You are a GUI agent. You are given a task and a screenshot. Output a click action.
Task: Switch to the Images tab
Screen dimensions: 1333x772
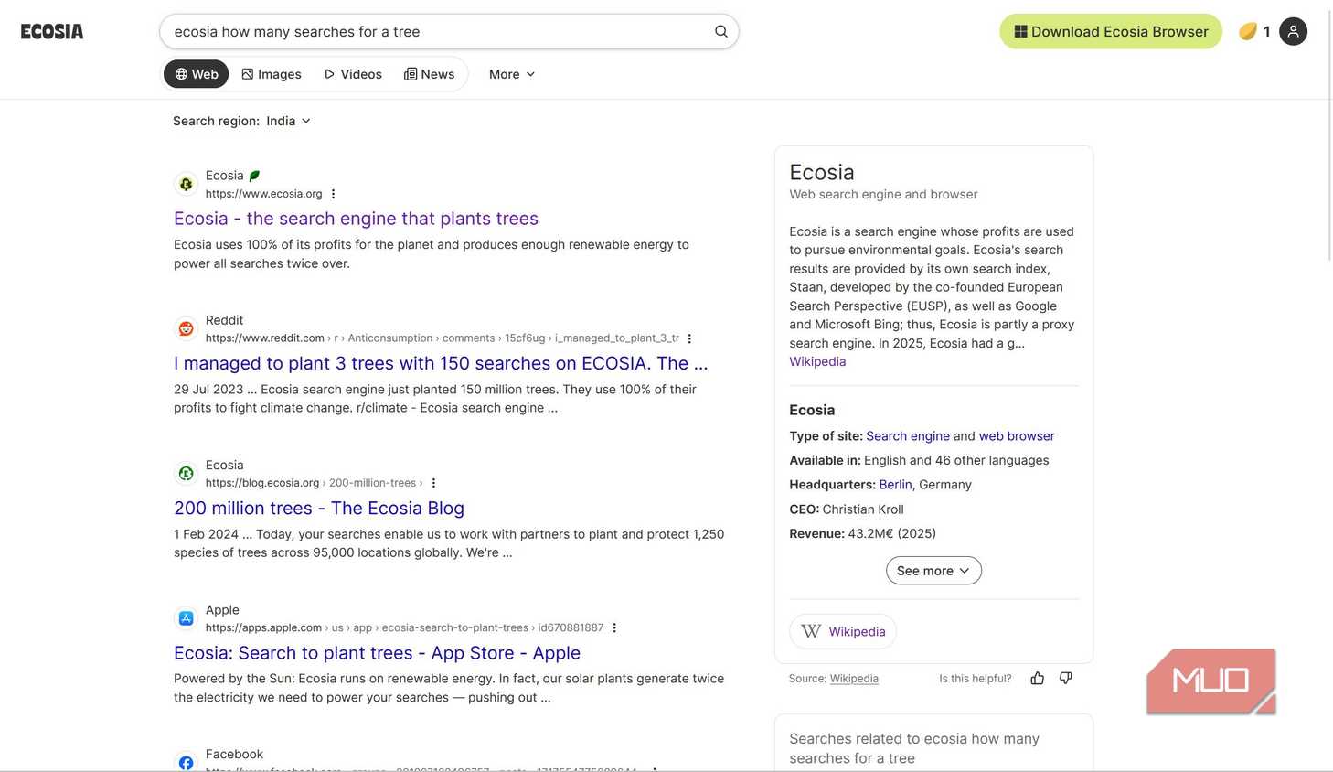(x=272, y=74)
